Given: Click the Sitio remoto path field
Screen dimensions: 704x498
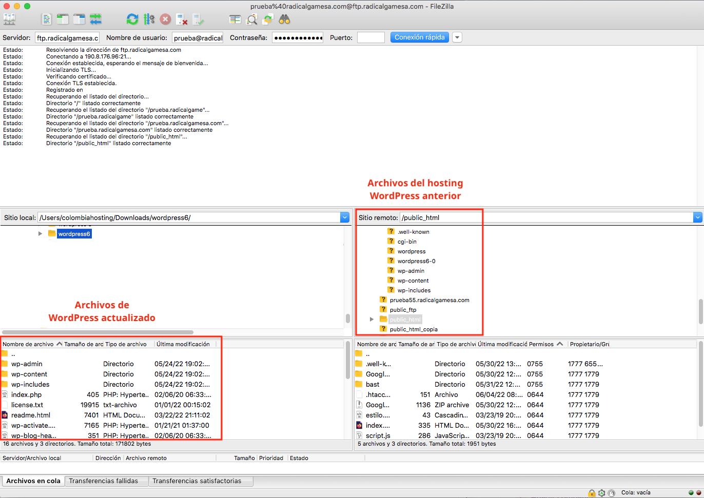Looking at the screenshot, I should coord(546,217).
